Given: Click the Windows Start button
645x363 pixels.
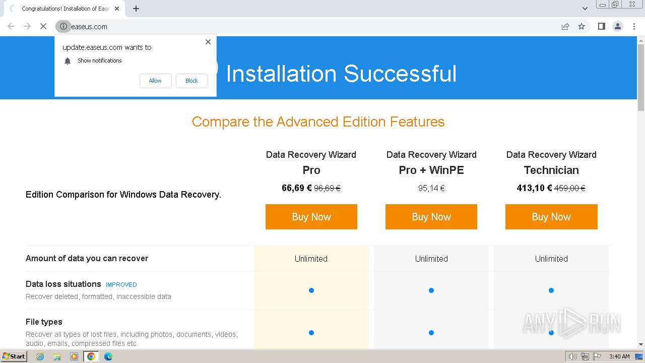Looking at the screenshot, I should (x=14, y=356).
